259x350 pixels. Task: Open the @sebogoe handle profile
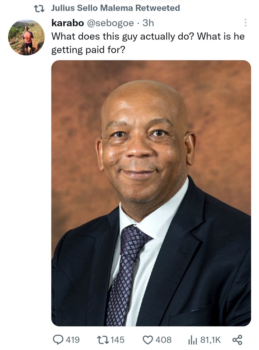pyautogui.click(x=110, y=23)
